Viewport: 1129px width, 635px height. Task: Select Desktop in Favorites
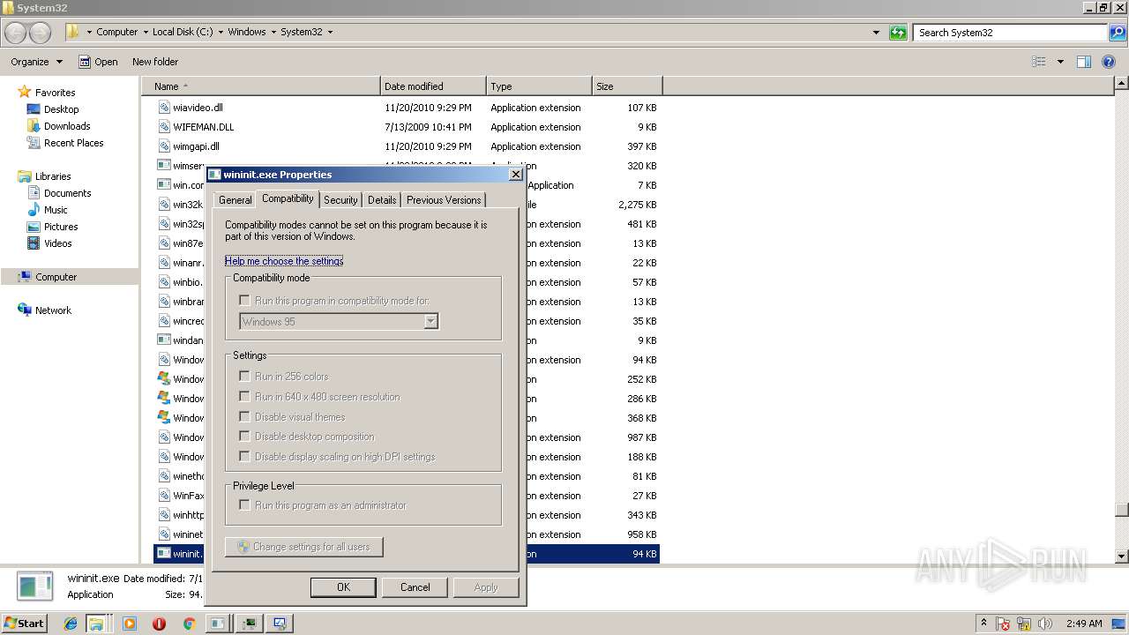click(x=61, y=109)
